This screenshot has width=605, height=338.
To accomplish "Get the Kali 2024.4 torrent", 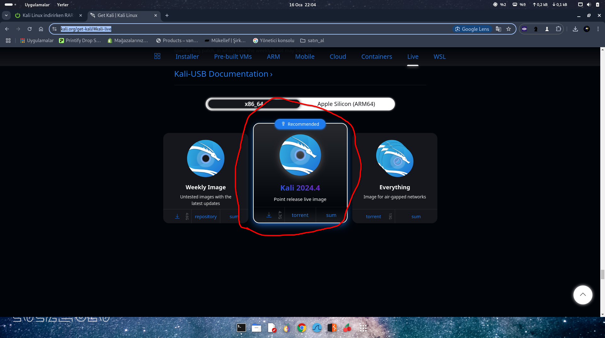I will [300, 215].
